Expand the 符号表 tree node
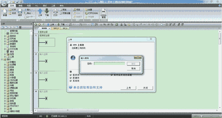222x118 pixels. (x=5, y=39)
